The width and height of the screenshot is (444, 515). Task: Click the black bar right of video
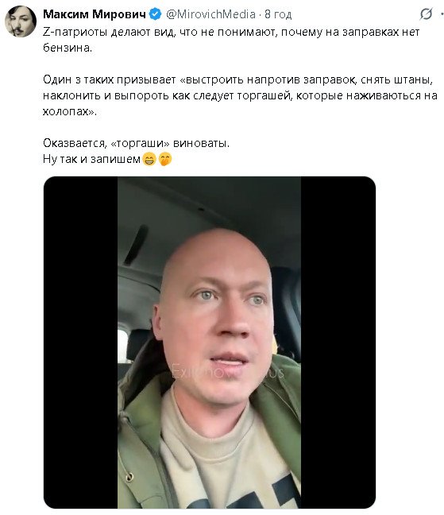coord(338,343)
